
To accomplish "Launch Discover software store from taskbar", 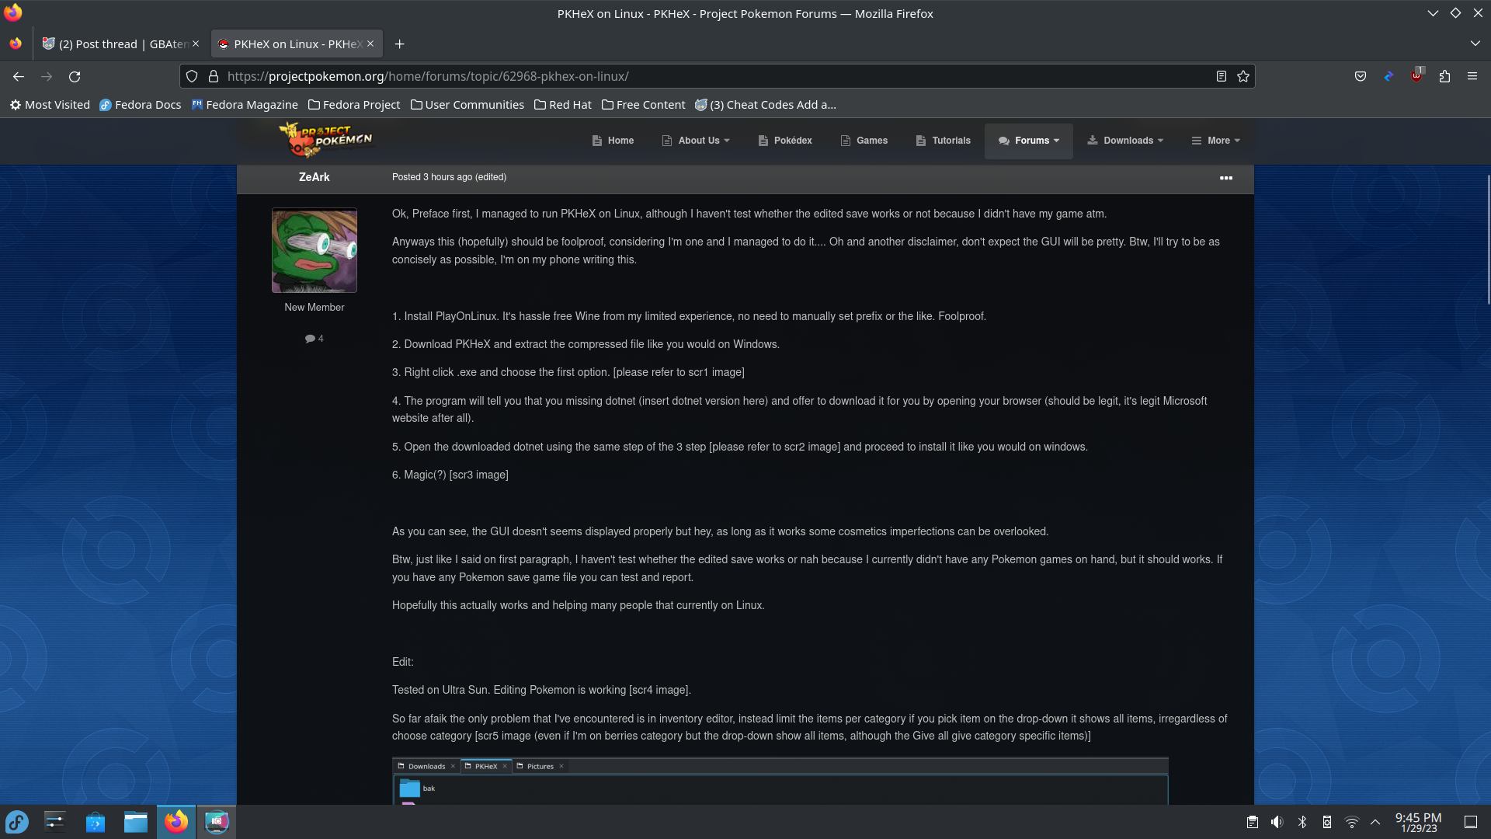I will (x=96, y=822).
